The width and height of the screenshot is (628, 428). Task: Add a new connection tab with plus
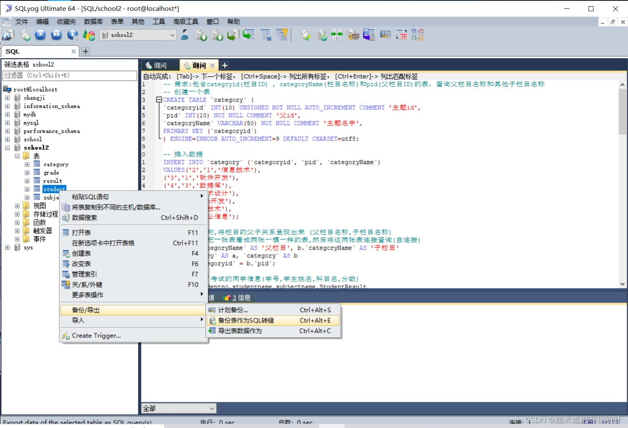point(86,51)
